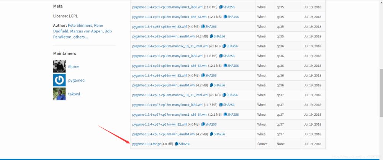Download pygame cp35 manylinux1_i686 wheel
The height and width of the screenshot is (160, 383).
pyautogui.click(x=168, y=7)
